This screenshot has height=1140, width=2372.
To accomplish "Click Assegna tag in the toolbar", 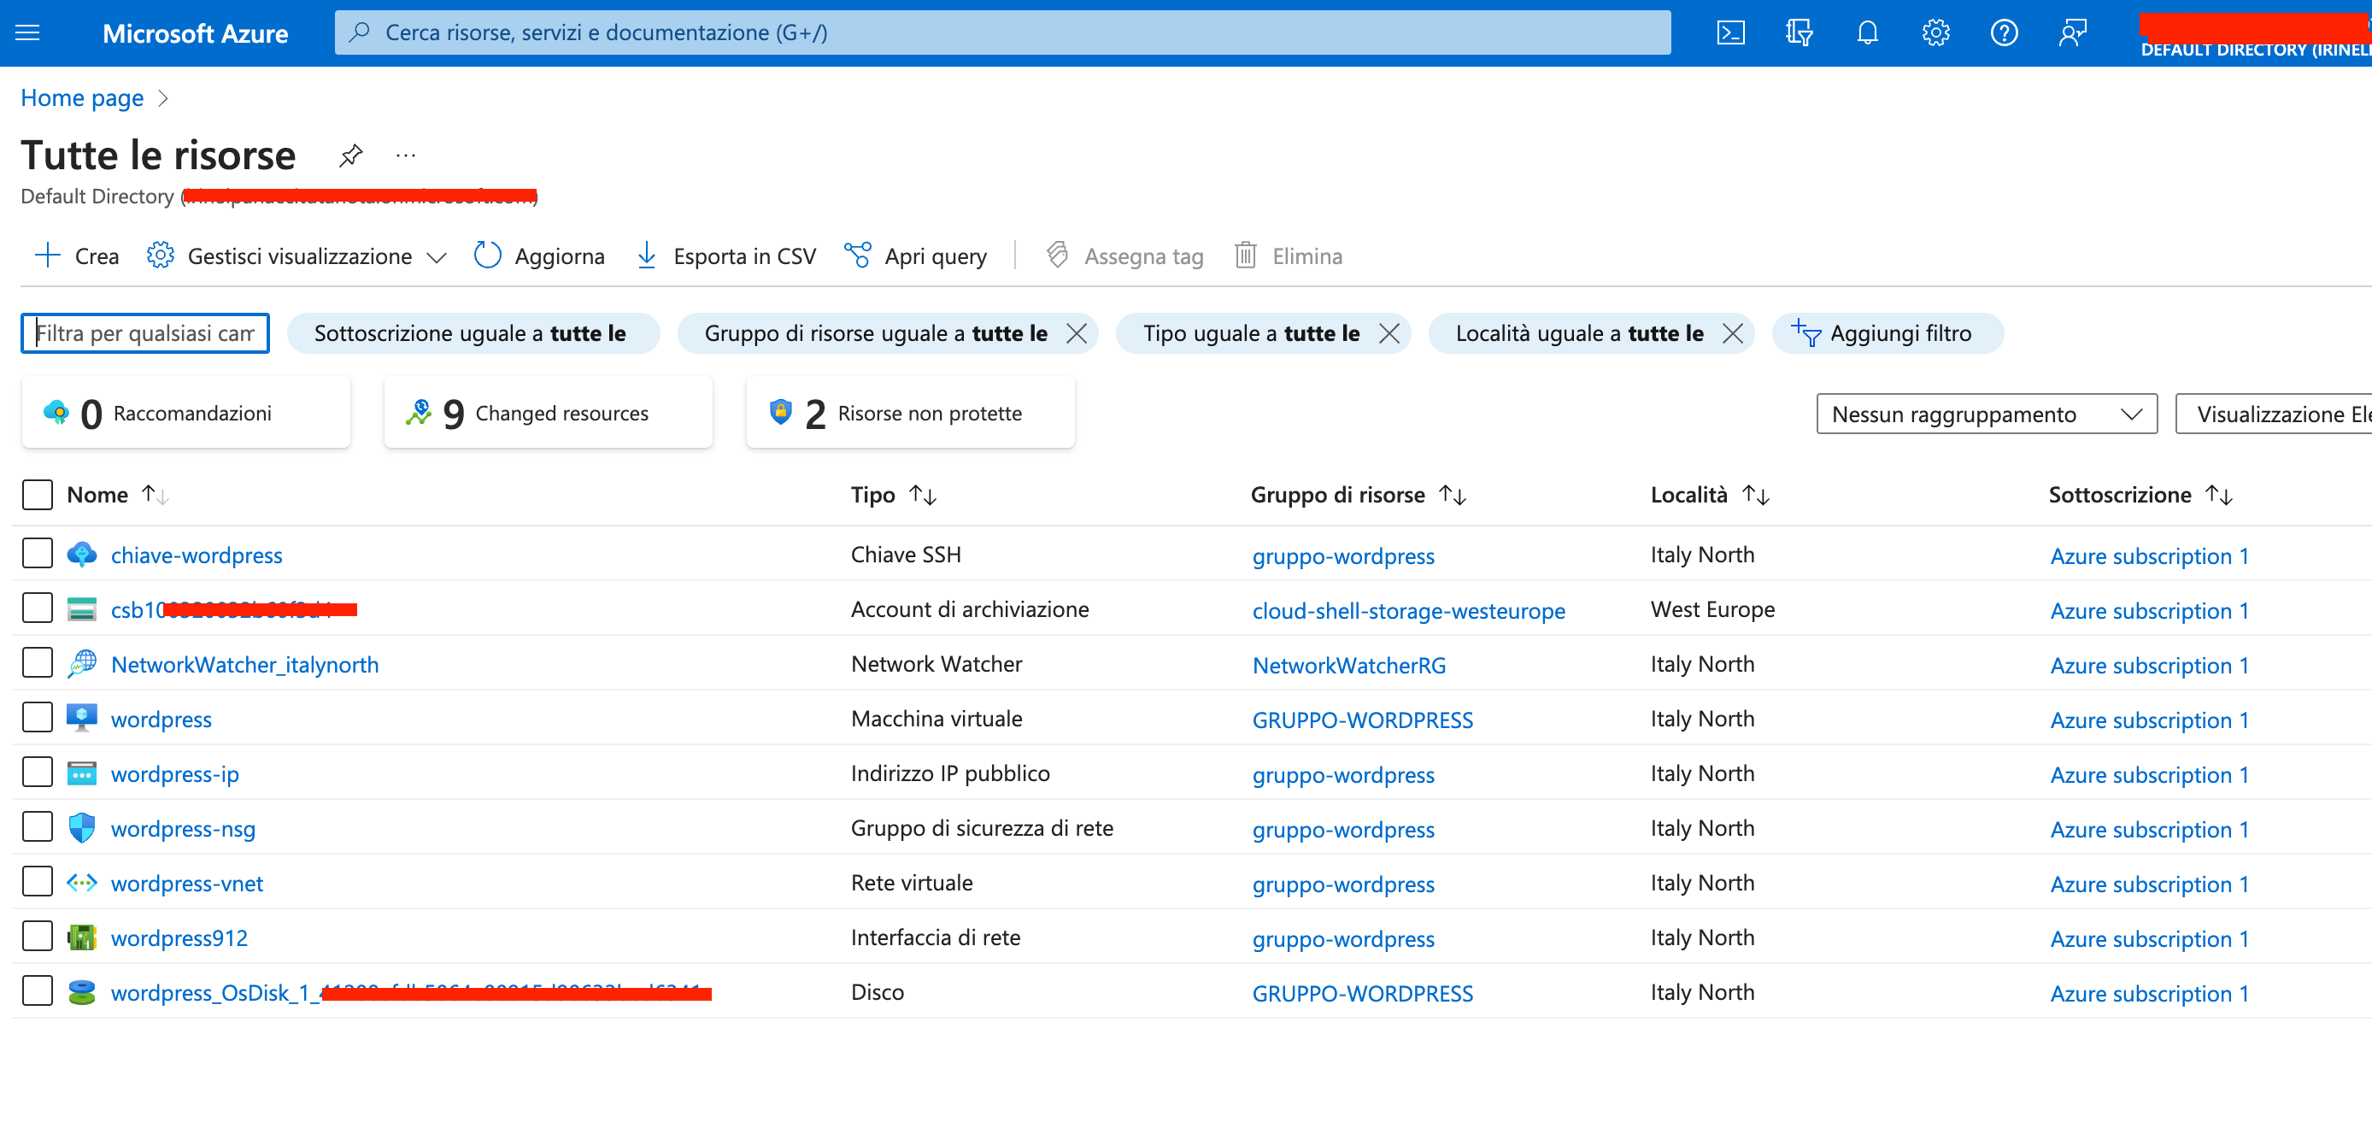I will click(x=1125, y=256).
